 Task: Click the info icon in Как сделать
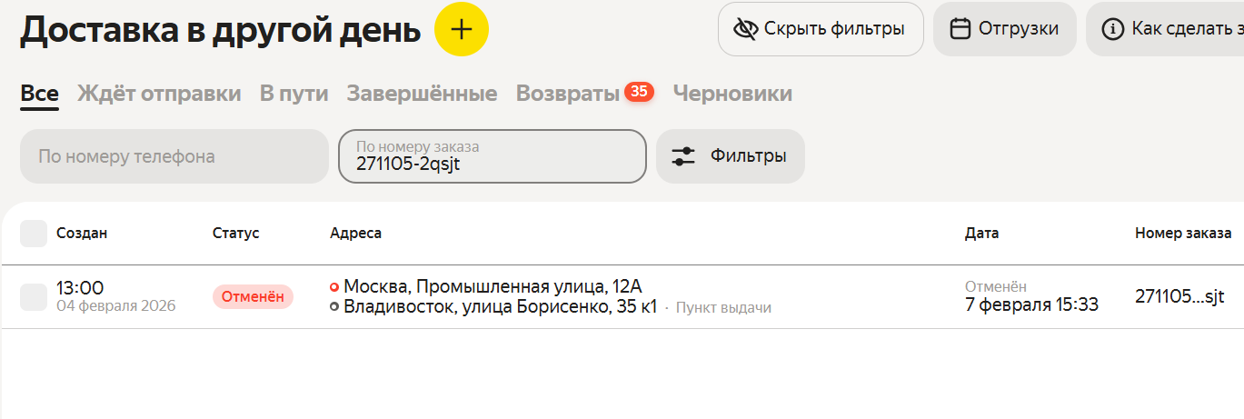pos(1112,29)
